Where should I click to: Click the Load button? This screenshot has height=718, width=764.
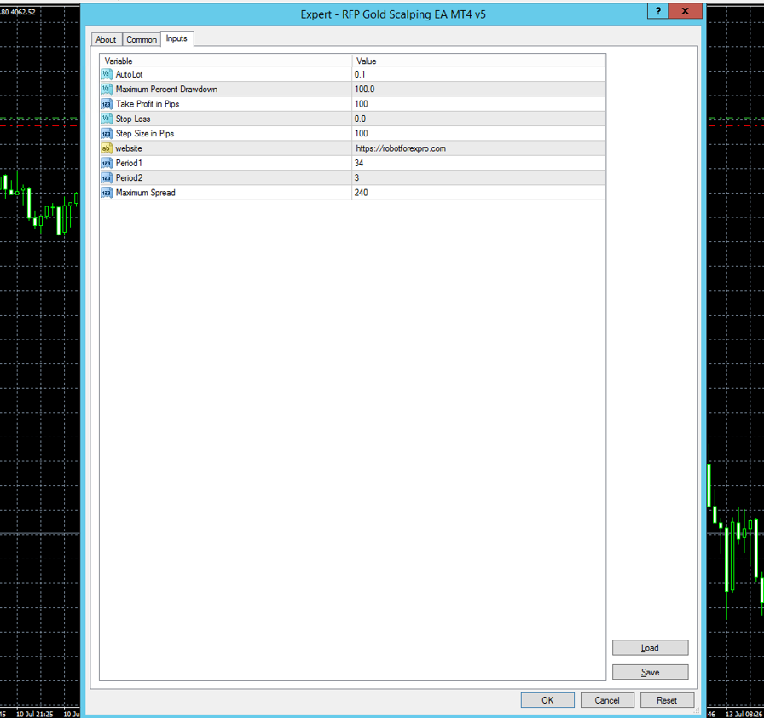[650, 648]
